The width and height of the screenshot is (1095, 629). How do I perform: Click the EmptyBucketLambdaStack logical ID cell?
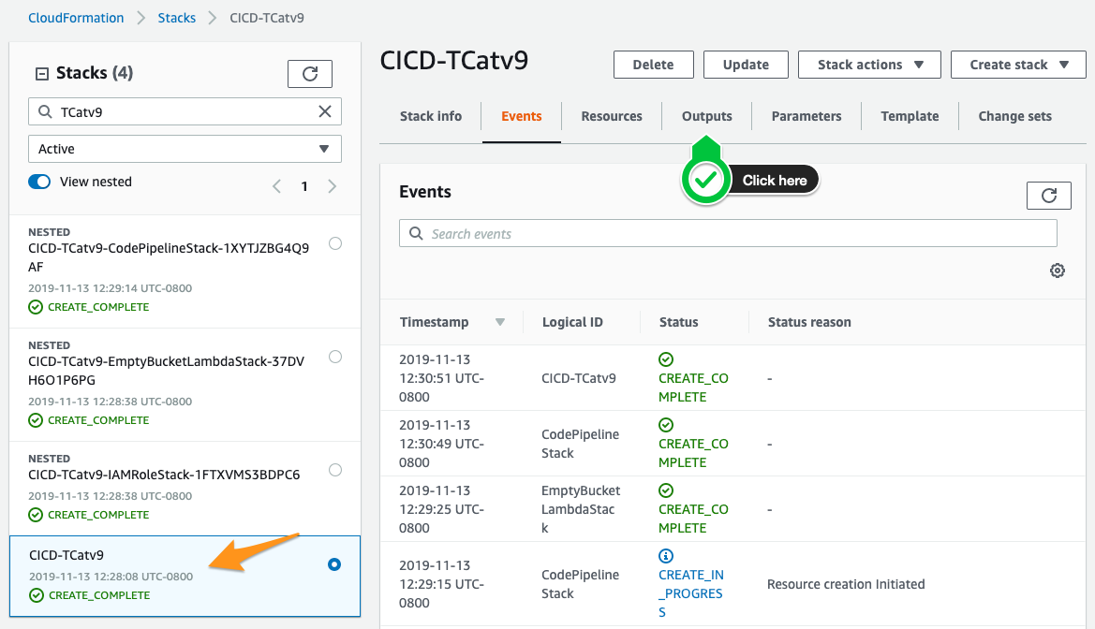pos(581,509)
